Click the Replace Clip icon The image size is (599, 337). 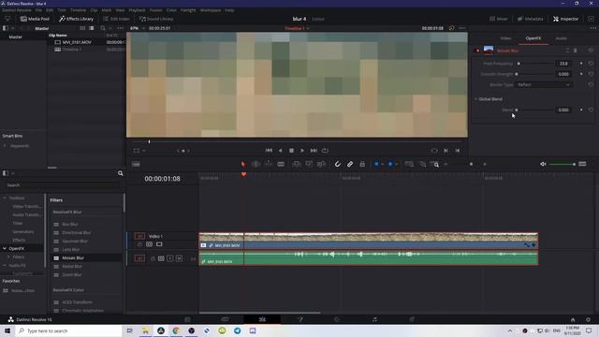tap(321, 165)
